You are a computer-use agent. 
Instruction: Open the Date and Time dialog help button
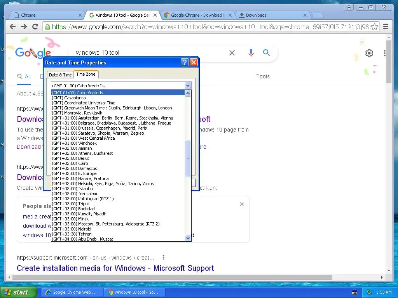(x=185, y=62)
